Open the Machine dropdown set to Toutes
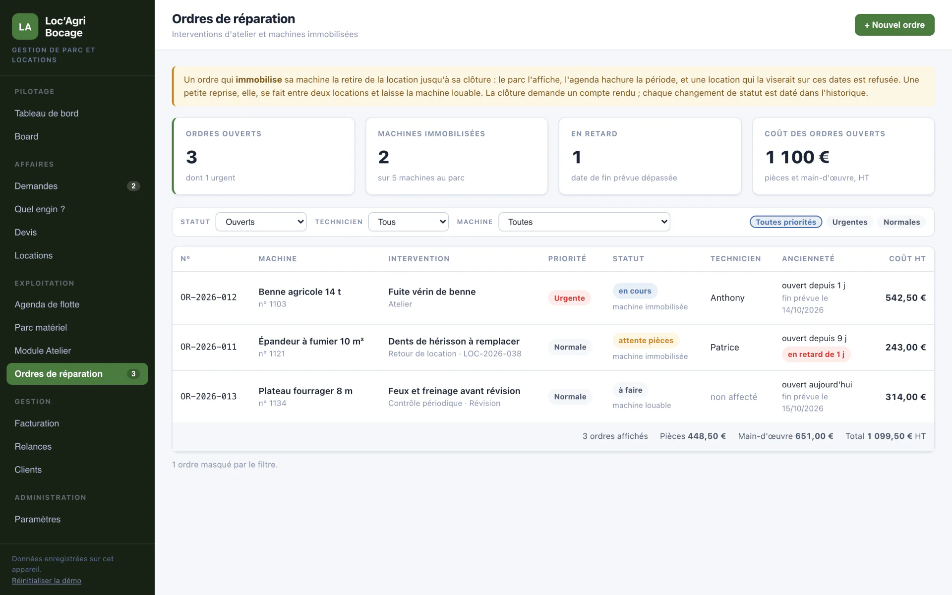 coord(584,222)
